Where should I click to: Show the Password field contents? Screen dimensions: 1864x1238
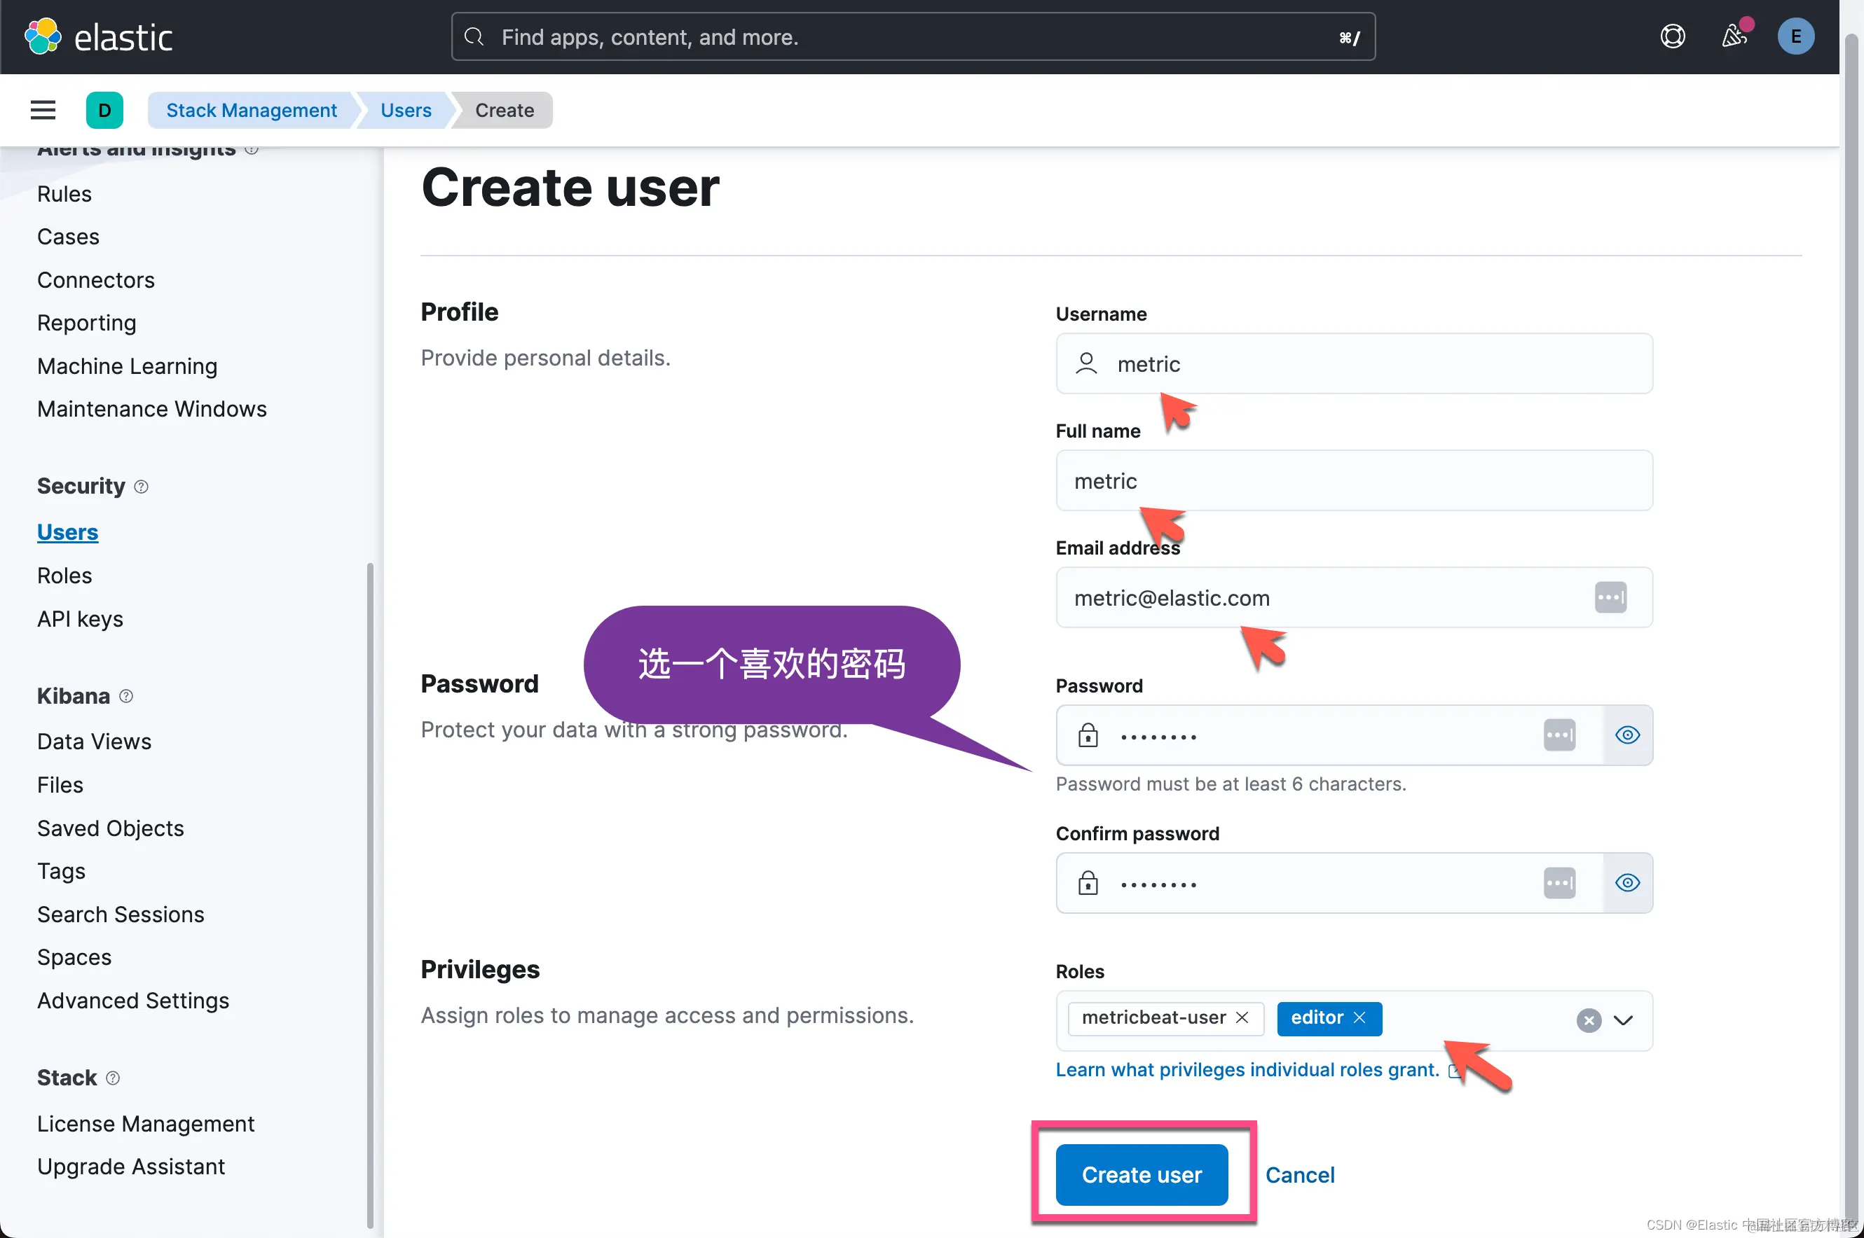pos(1627,735)
